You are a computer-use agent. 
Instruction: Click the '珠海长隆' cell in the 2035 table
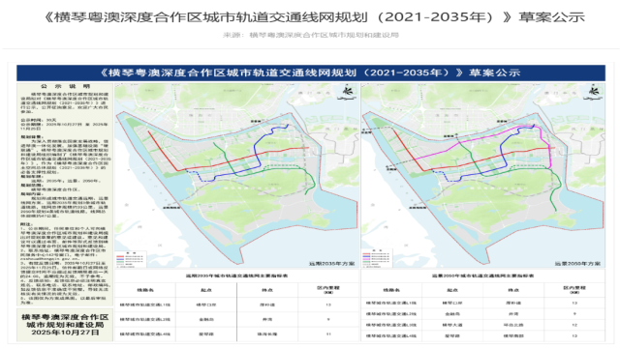tap(267, 334)
